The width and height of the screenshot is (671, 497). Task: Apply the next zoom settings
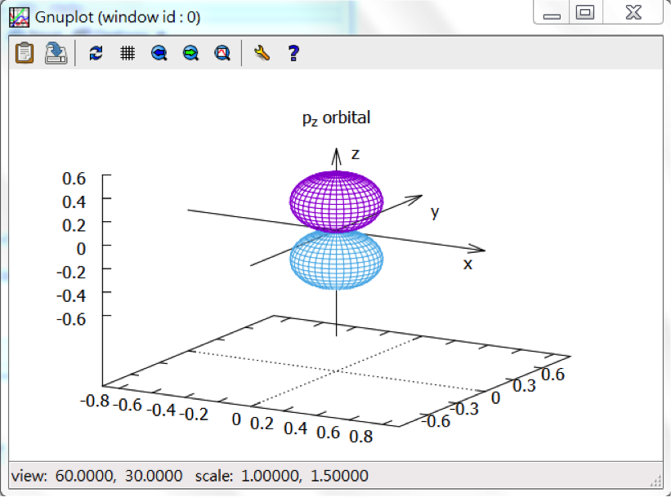[191, 54]
